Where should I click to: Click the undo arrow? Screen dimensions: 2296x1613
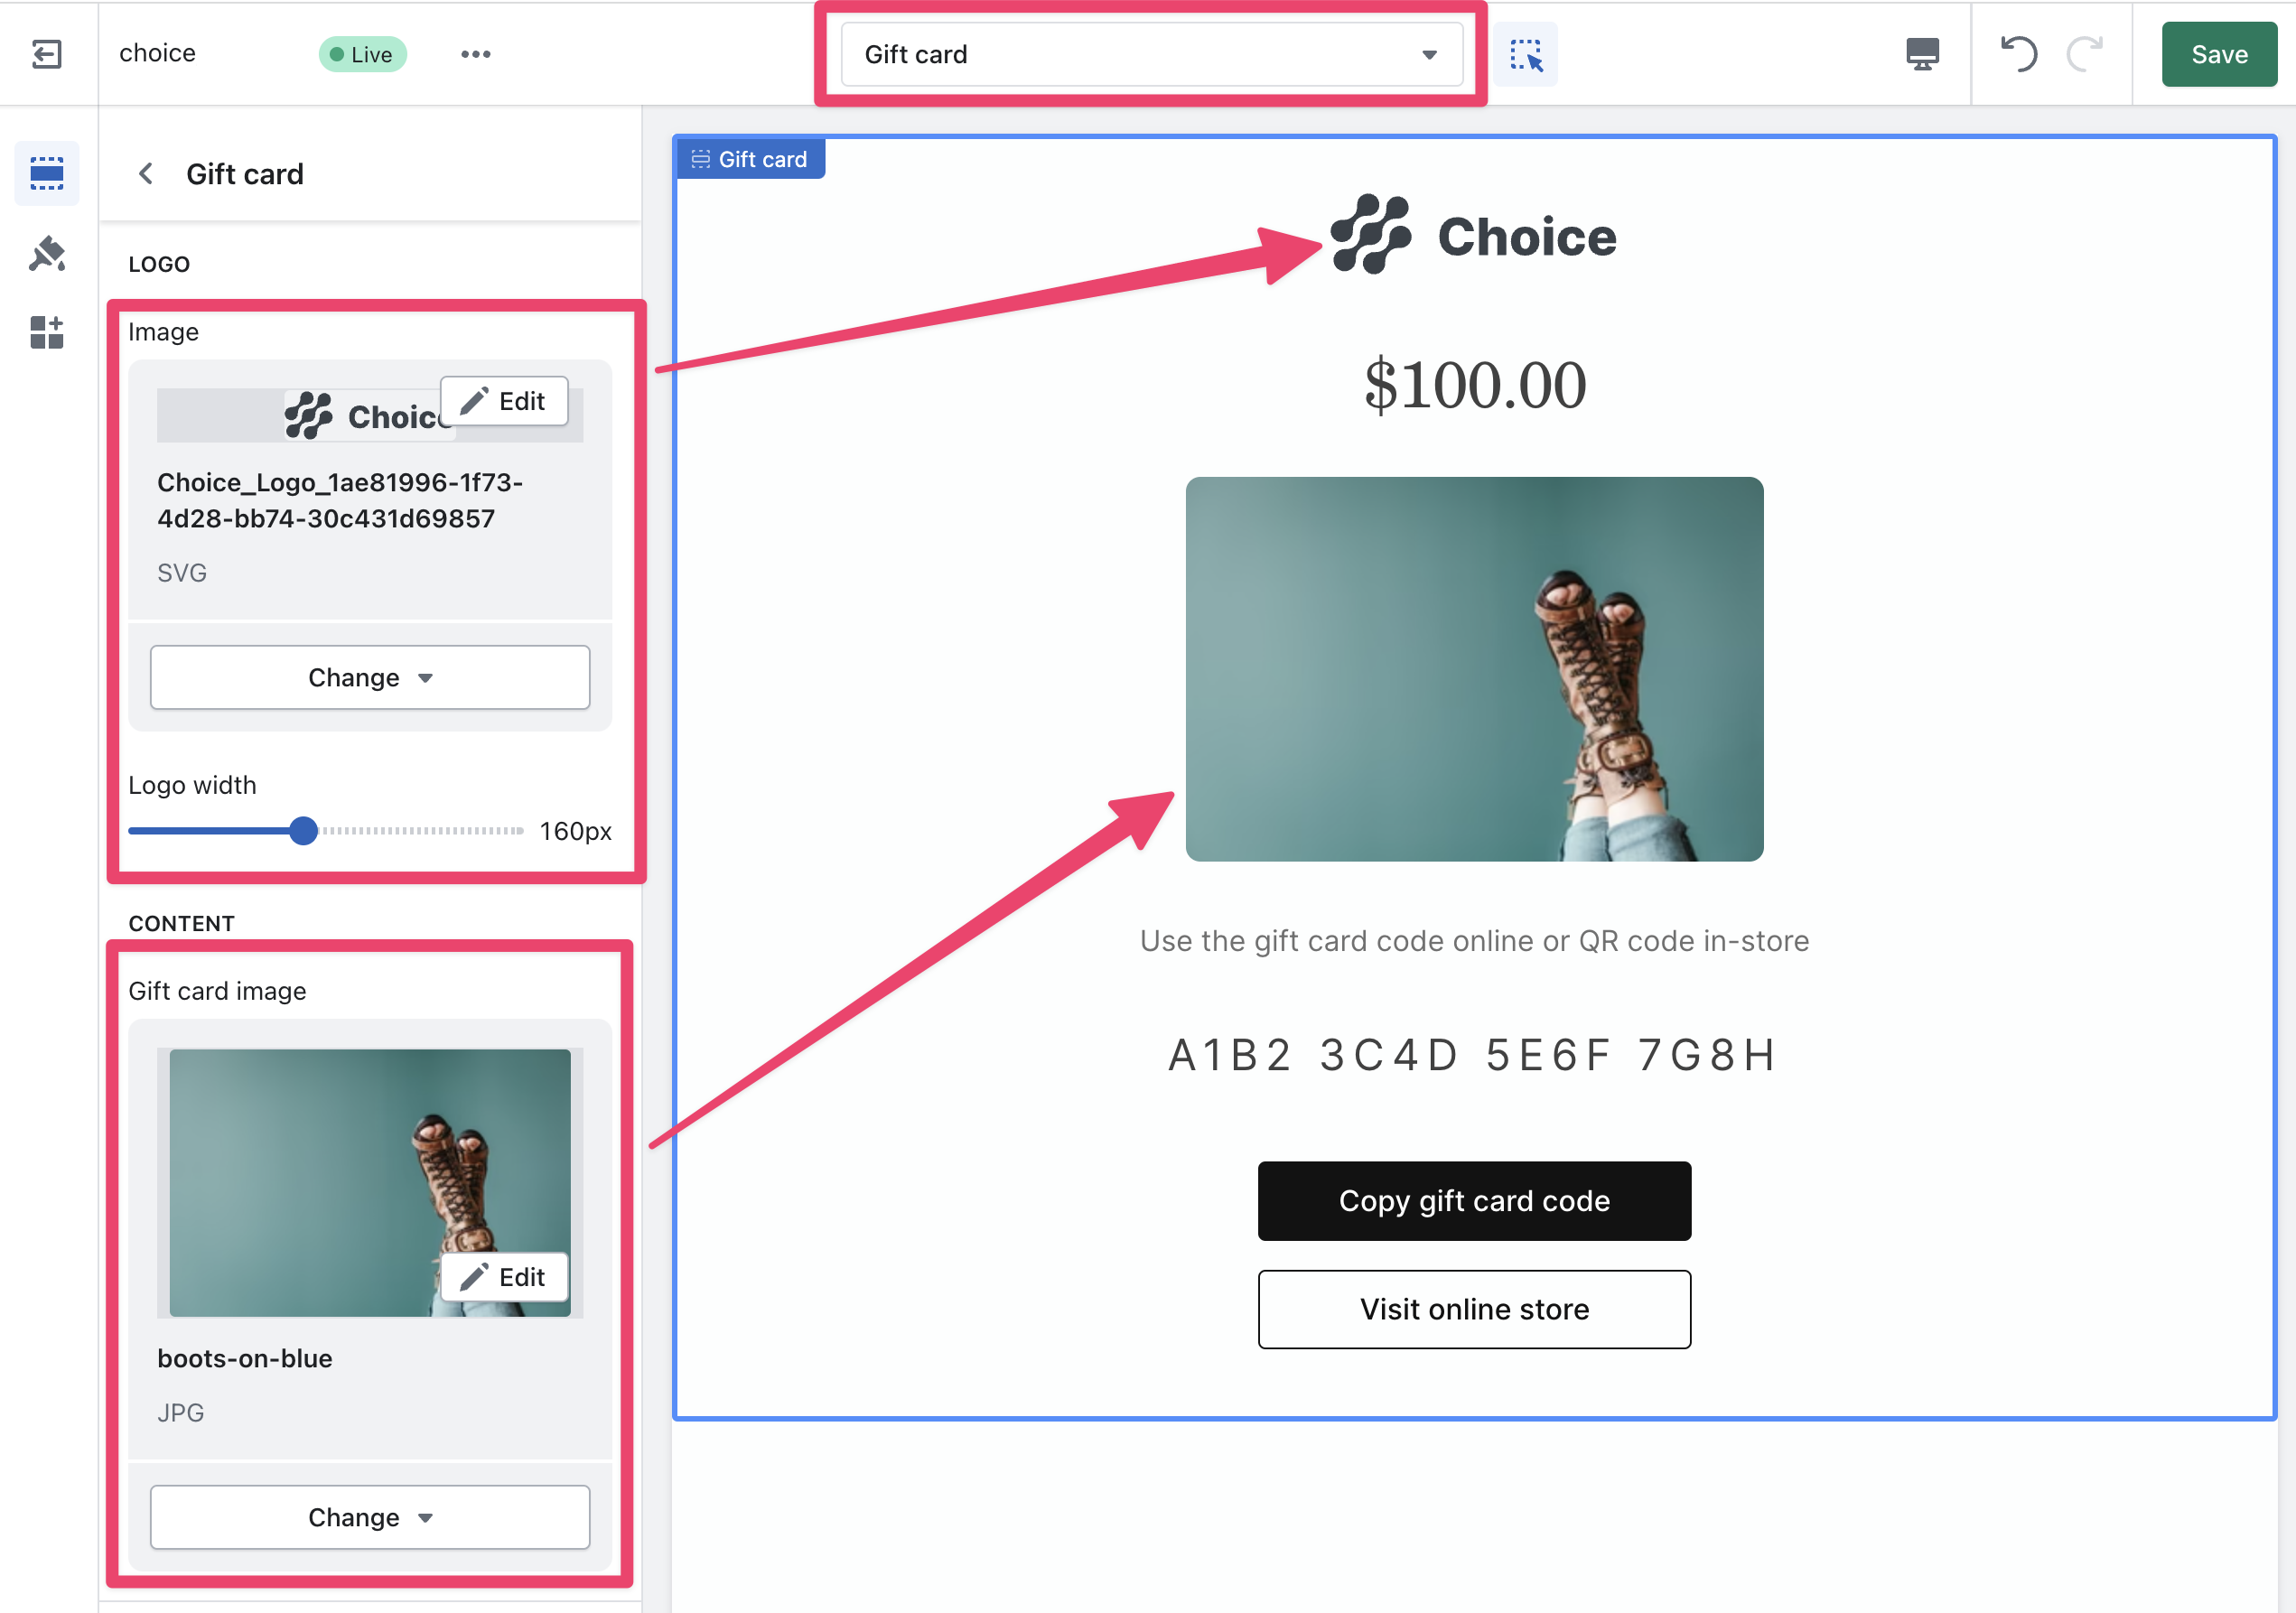click(2018, 54)
